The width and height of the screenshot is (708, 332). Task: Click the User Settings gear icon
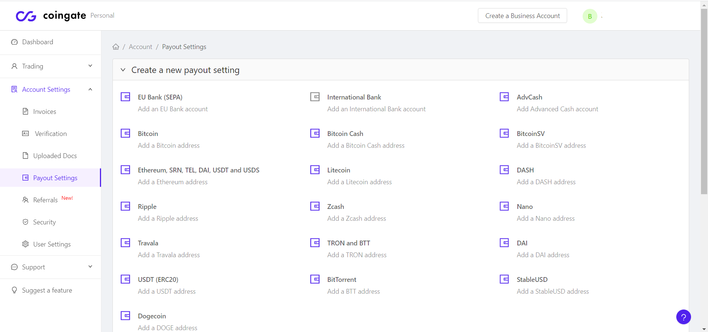coord(25,244)
